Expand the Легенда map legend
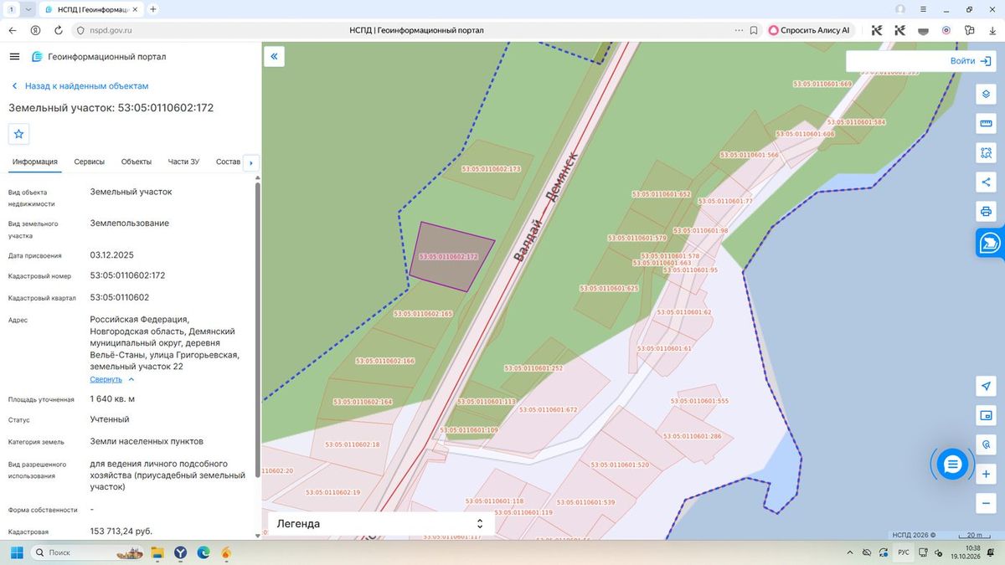The image size is (1005, 565). [381, 523]
